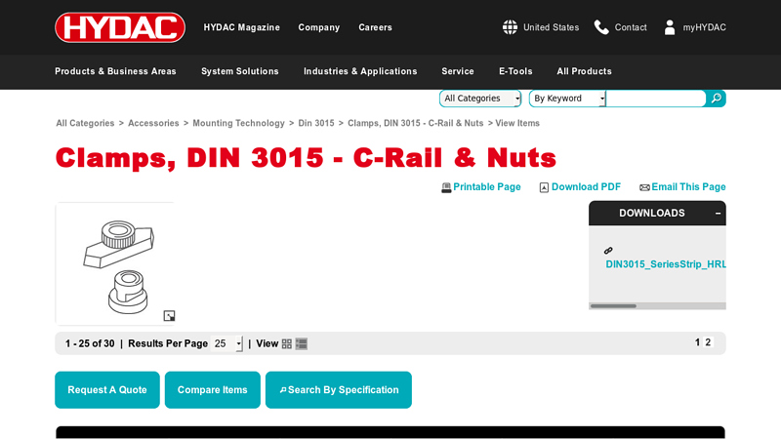The width and height of the screenshot is (781, 439).
Task: Click the HYDAC logo
Action: point(120,27)
